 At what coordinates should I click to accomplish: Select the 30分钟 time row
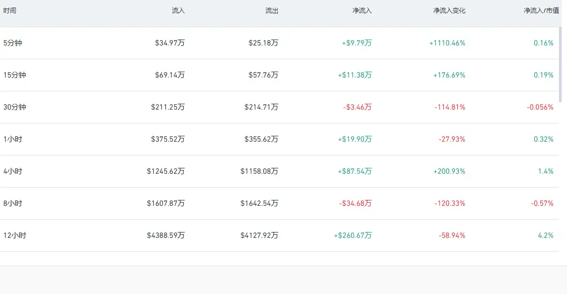279,107
